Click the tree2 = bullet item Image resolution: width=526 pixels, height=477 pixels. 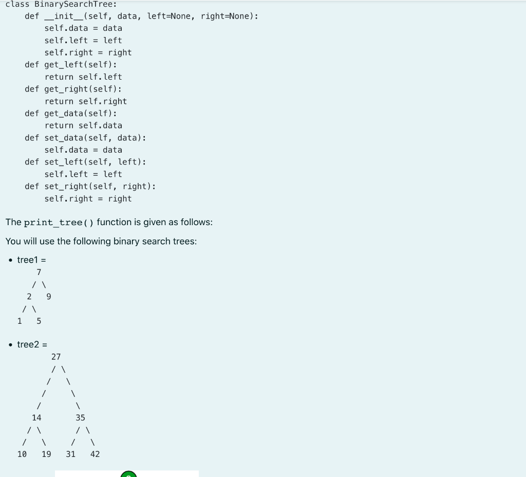click(x=31, y=344)
